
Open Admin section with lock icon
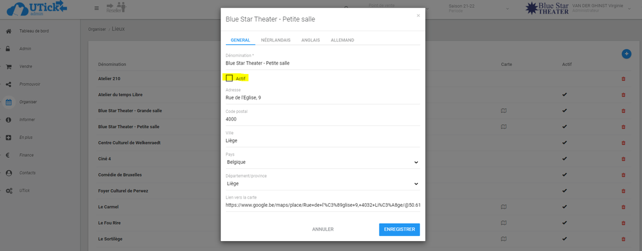coord(9,49)
